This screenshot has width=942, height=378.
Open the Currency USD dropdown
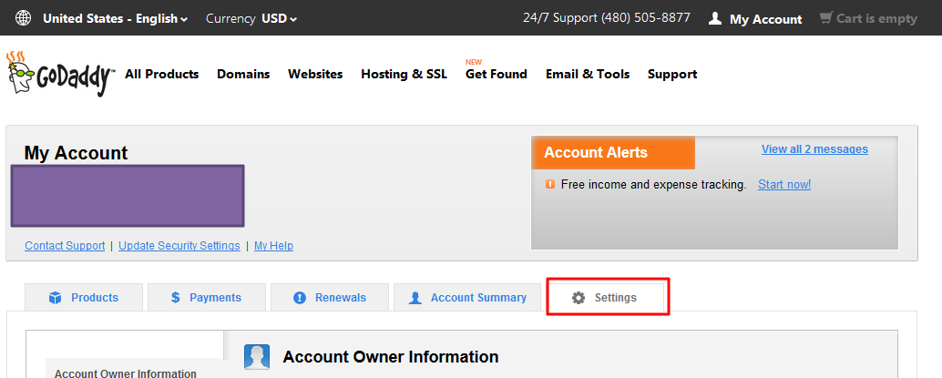pos(251,18)
